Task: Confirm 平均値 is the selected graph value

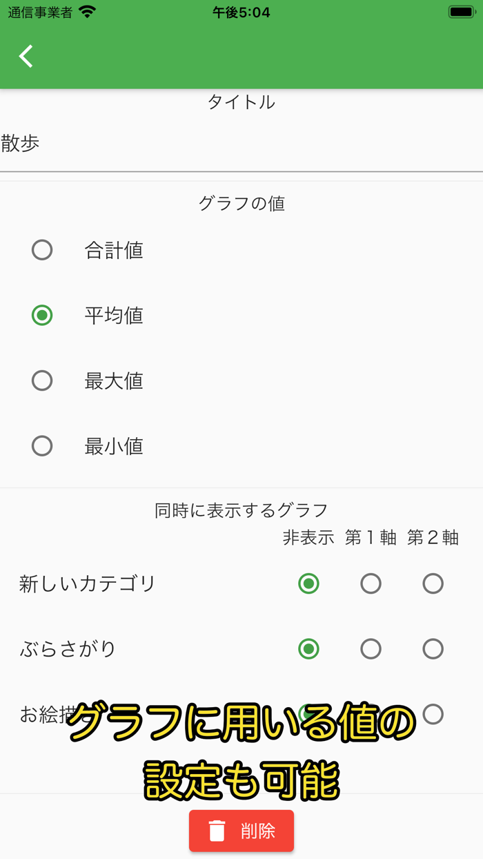Action: pyautogui.click(x=42, y=316)
